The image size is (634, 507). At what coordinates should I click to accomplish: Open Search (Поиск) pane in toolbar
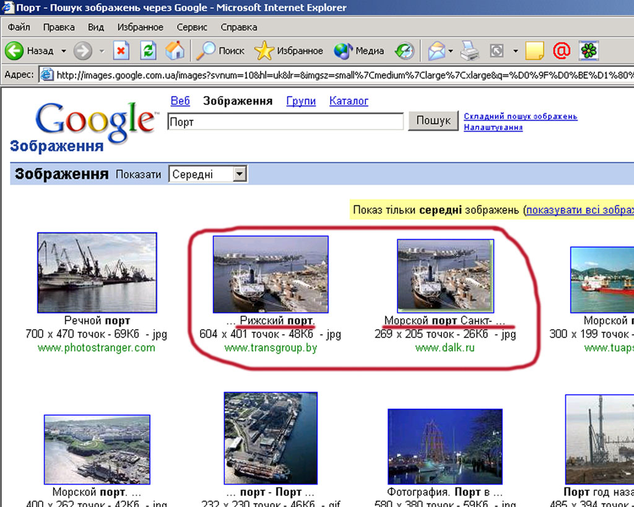(x=221, y=51)
